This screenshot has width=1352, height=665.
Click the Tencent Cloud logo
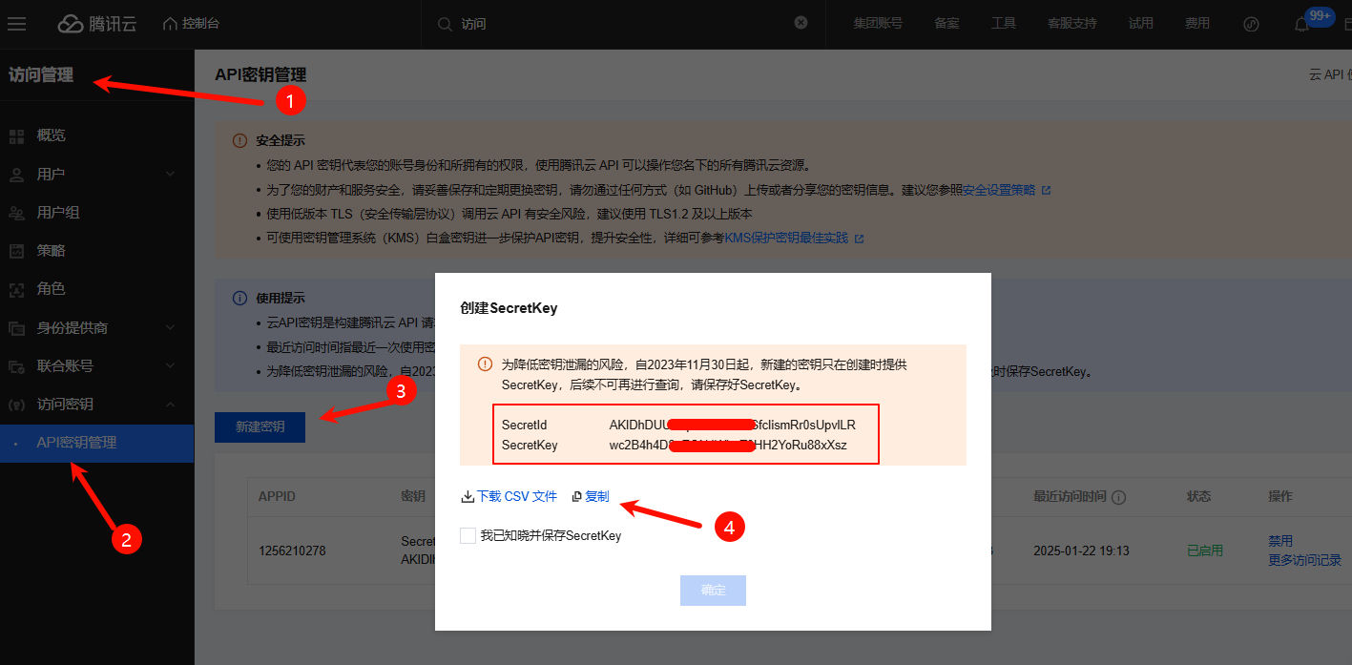click(96, 24)
